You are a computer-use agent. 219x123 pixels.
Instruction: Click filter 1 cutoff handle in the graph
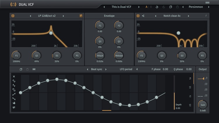(51, 33)
